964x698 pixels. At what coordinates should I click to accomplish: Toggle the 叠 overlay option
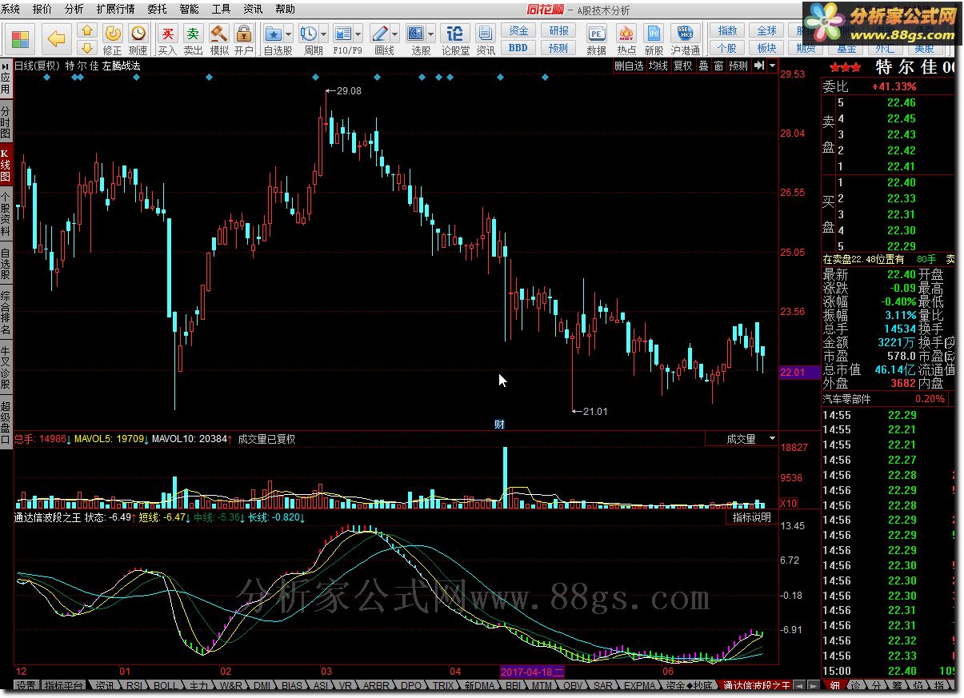tap(703, 66)
